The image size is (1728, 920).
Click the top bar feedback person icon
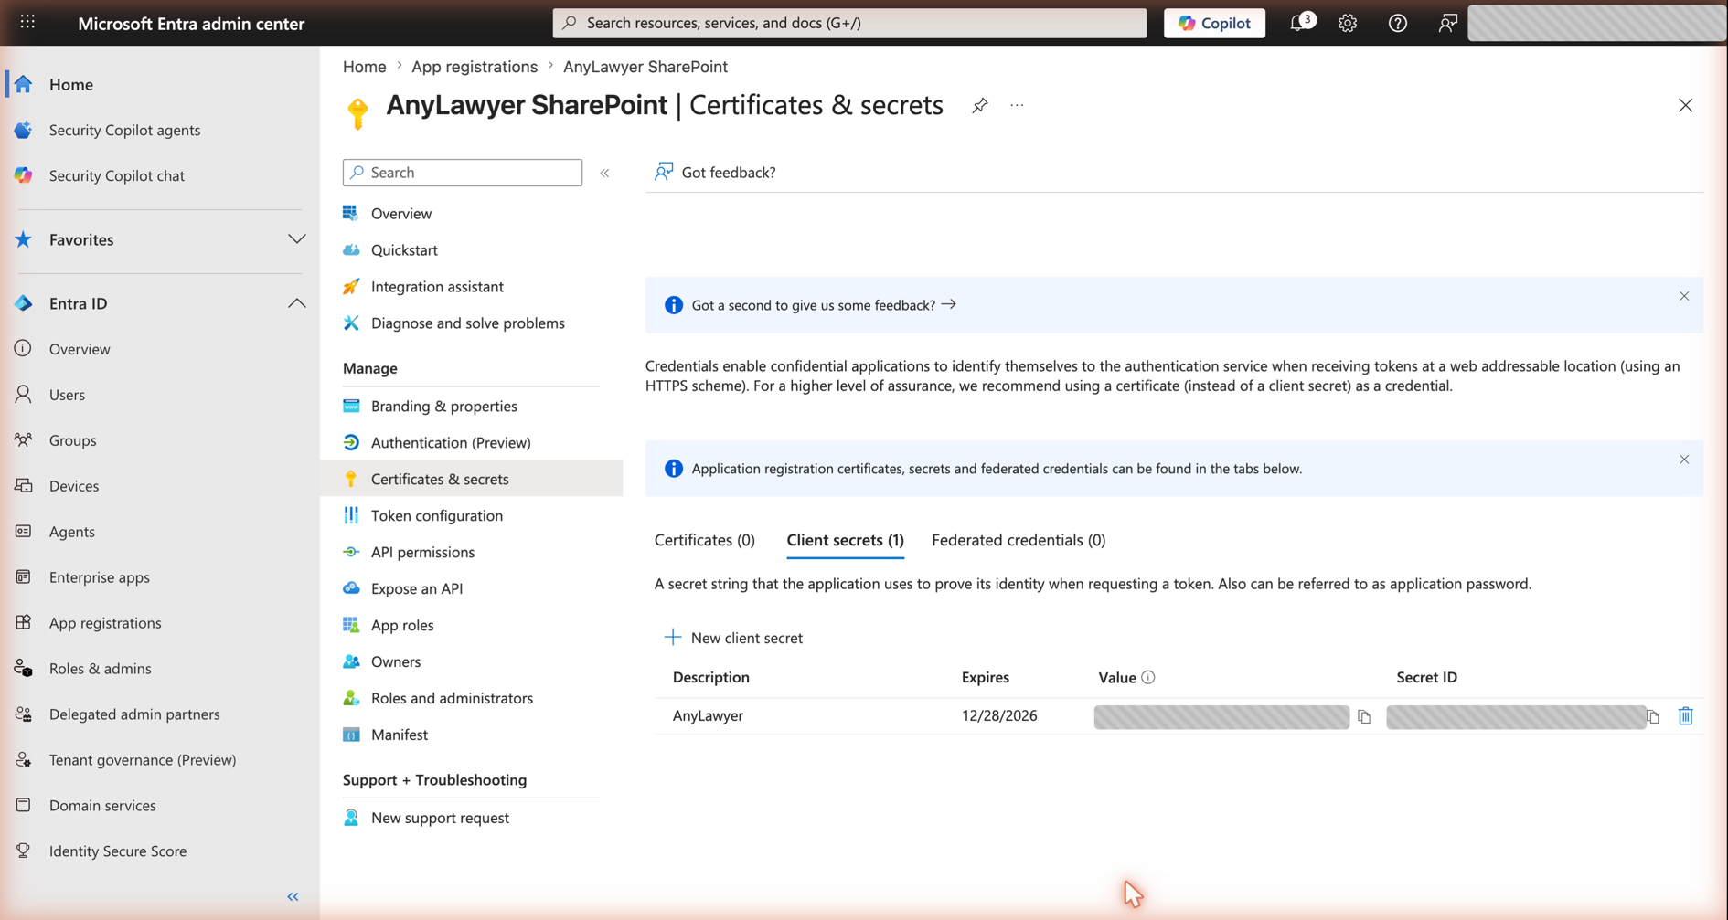(1447, 23)
